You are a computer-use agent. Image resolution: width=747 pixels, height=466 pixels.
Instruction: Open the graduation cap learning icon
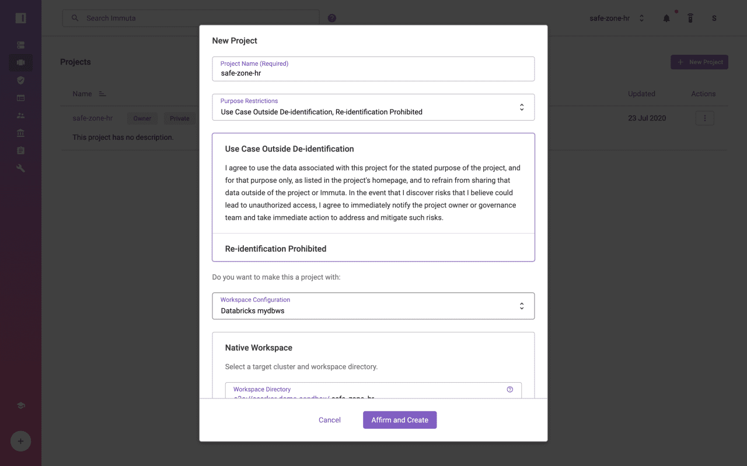(20, 405)
